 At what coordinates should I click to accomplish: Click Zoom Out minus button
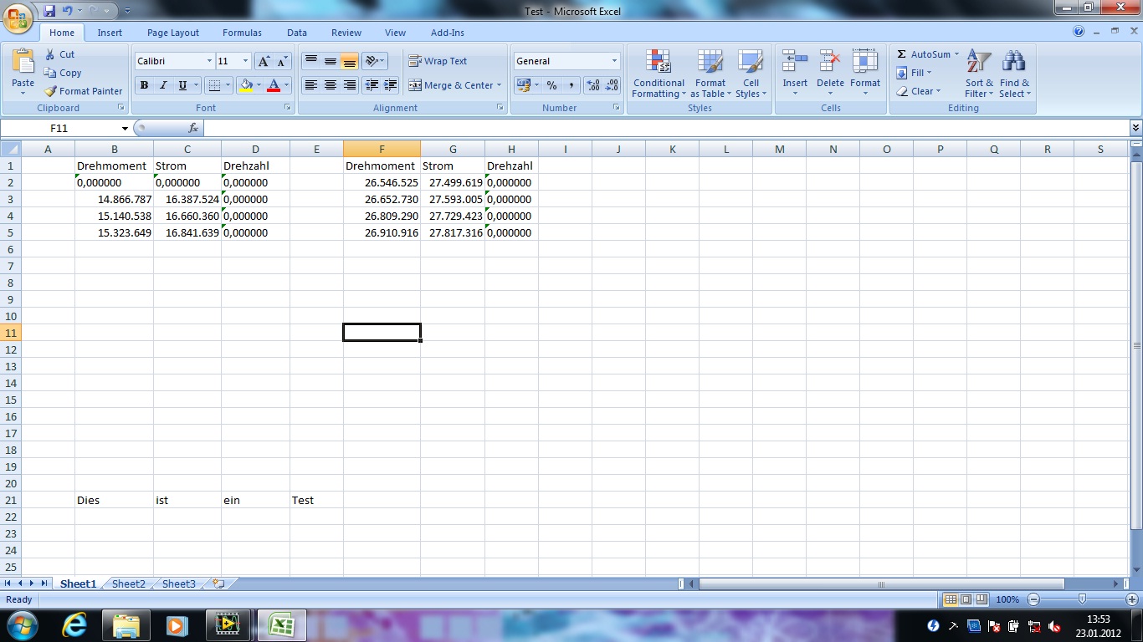point(1033,599)
